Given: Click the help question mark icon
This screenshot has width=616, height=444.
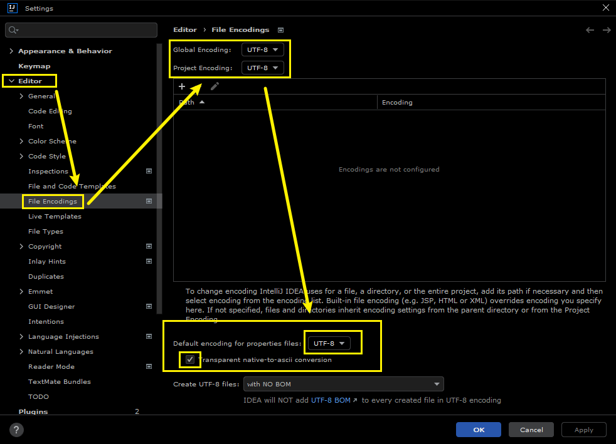Looking at the screenshot, I should point(16,430).
